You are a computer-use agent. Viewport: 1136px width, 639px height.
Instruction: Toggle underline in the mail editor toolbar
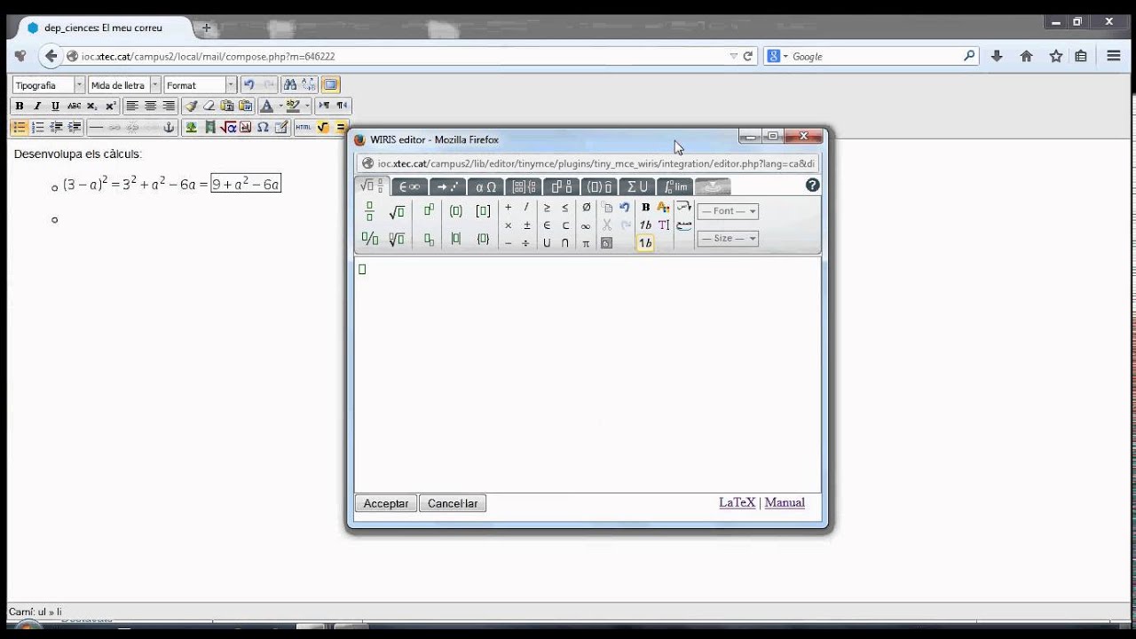point(55,106)
